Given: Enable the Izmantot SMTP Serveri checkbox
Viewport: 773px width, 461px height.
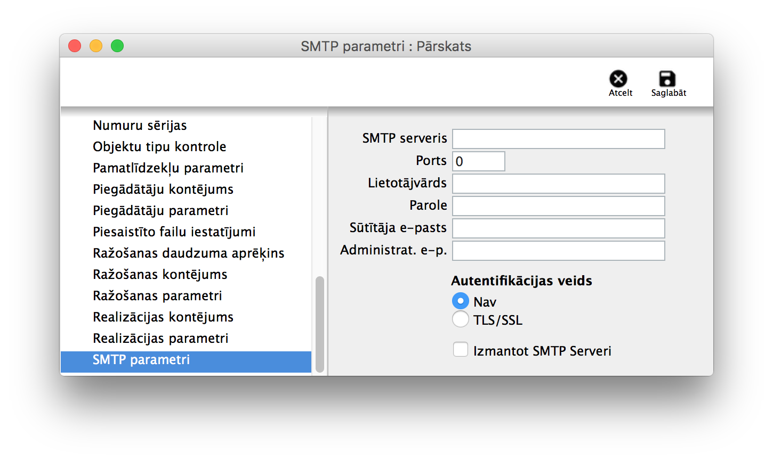Looking at the screenshot, I should point(460,350).
